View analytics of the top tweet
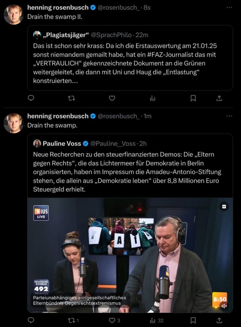This screenshot has height=327, width=241. (152, 98)
